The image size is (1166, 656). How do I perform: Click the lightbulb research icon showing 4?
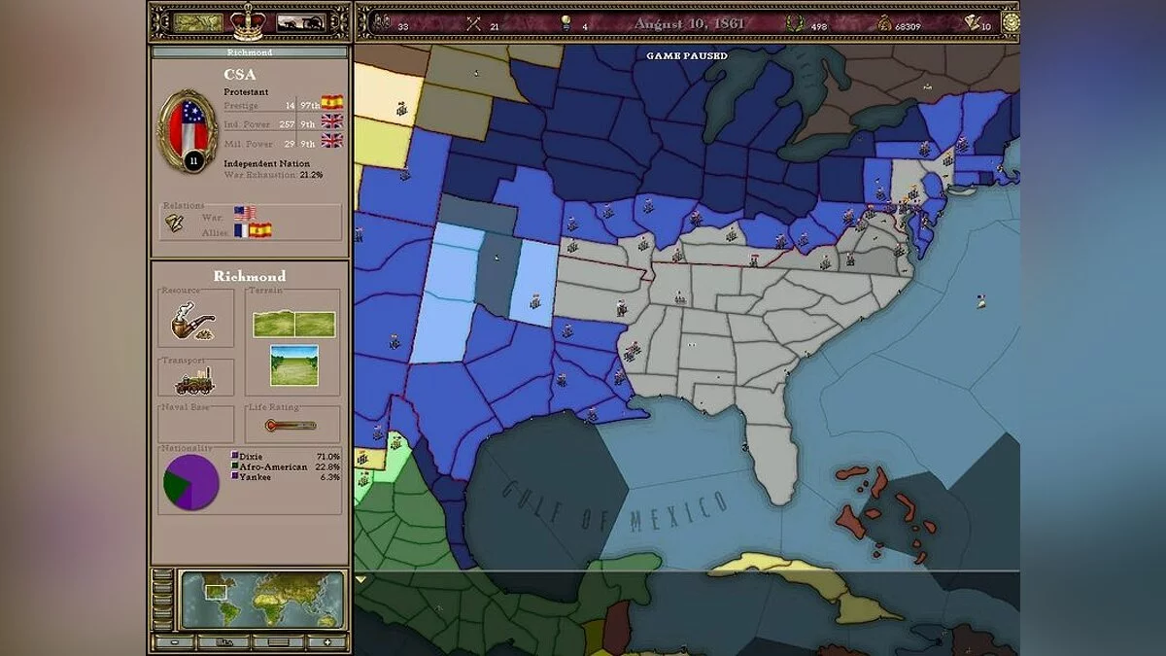pos(566,23)
